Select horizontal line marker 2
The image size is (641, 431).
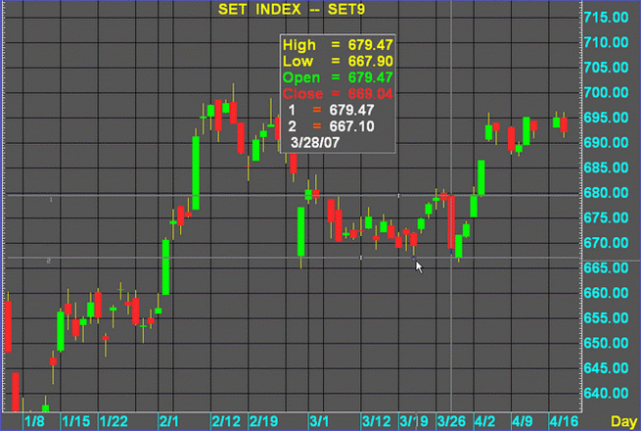[x=49, y=261]
